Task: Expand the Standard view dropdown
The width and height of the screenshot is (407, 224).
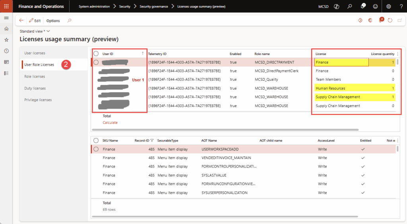Action: (35, 31)
